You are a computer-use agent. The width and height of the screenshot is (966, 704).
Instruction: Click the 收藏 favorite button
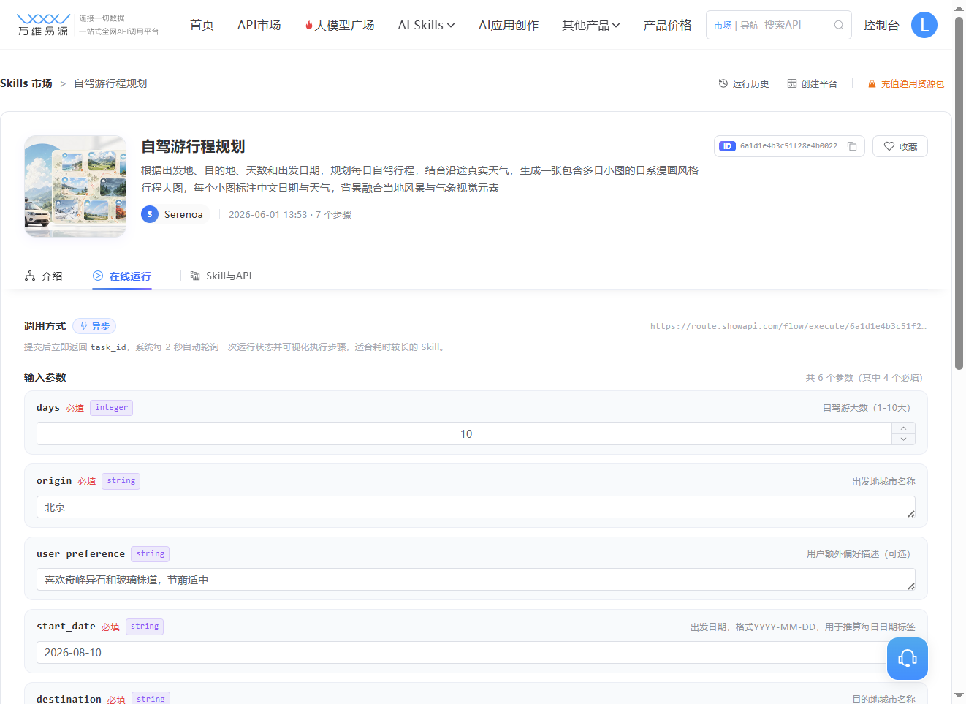pos(900,146)
